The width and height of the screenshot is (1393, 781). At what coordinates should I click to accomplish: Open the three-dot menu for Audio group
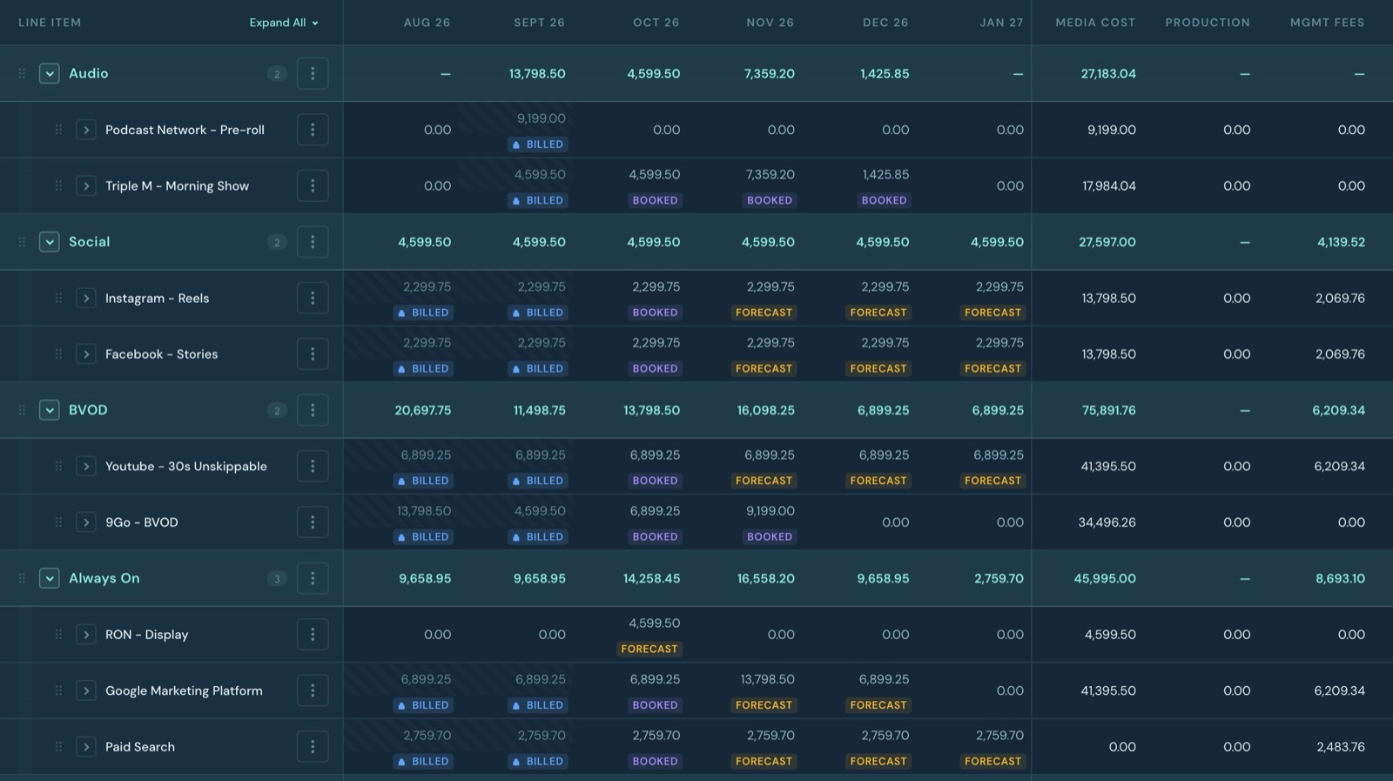(x=313, y=74)
